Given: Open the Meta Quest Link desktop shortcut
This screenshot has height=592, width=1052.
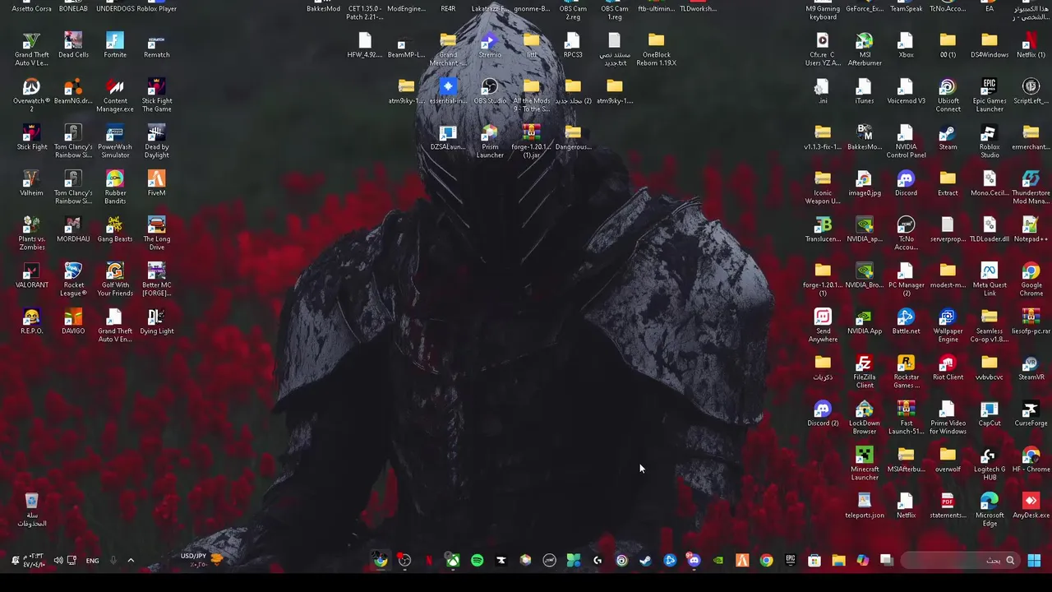Looking at the screenshot, I should click(990, 280).
